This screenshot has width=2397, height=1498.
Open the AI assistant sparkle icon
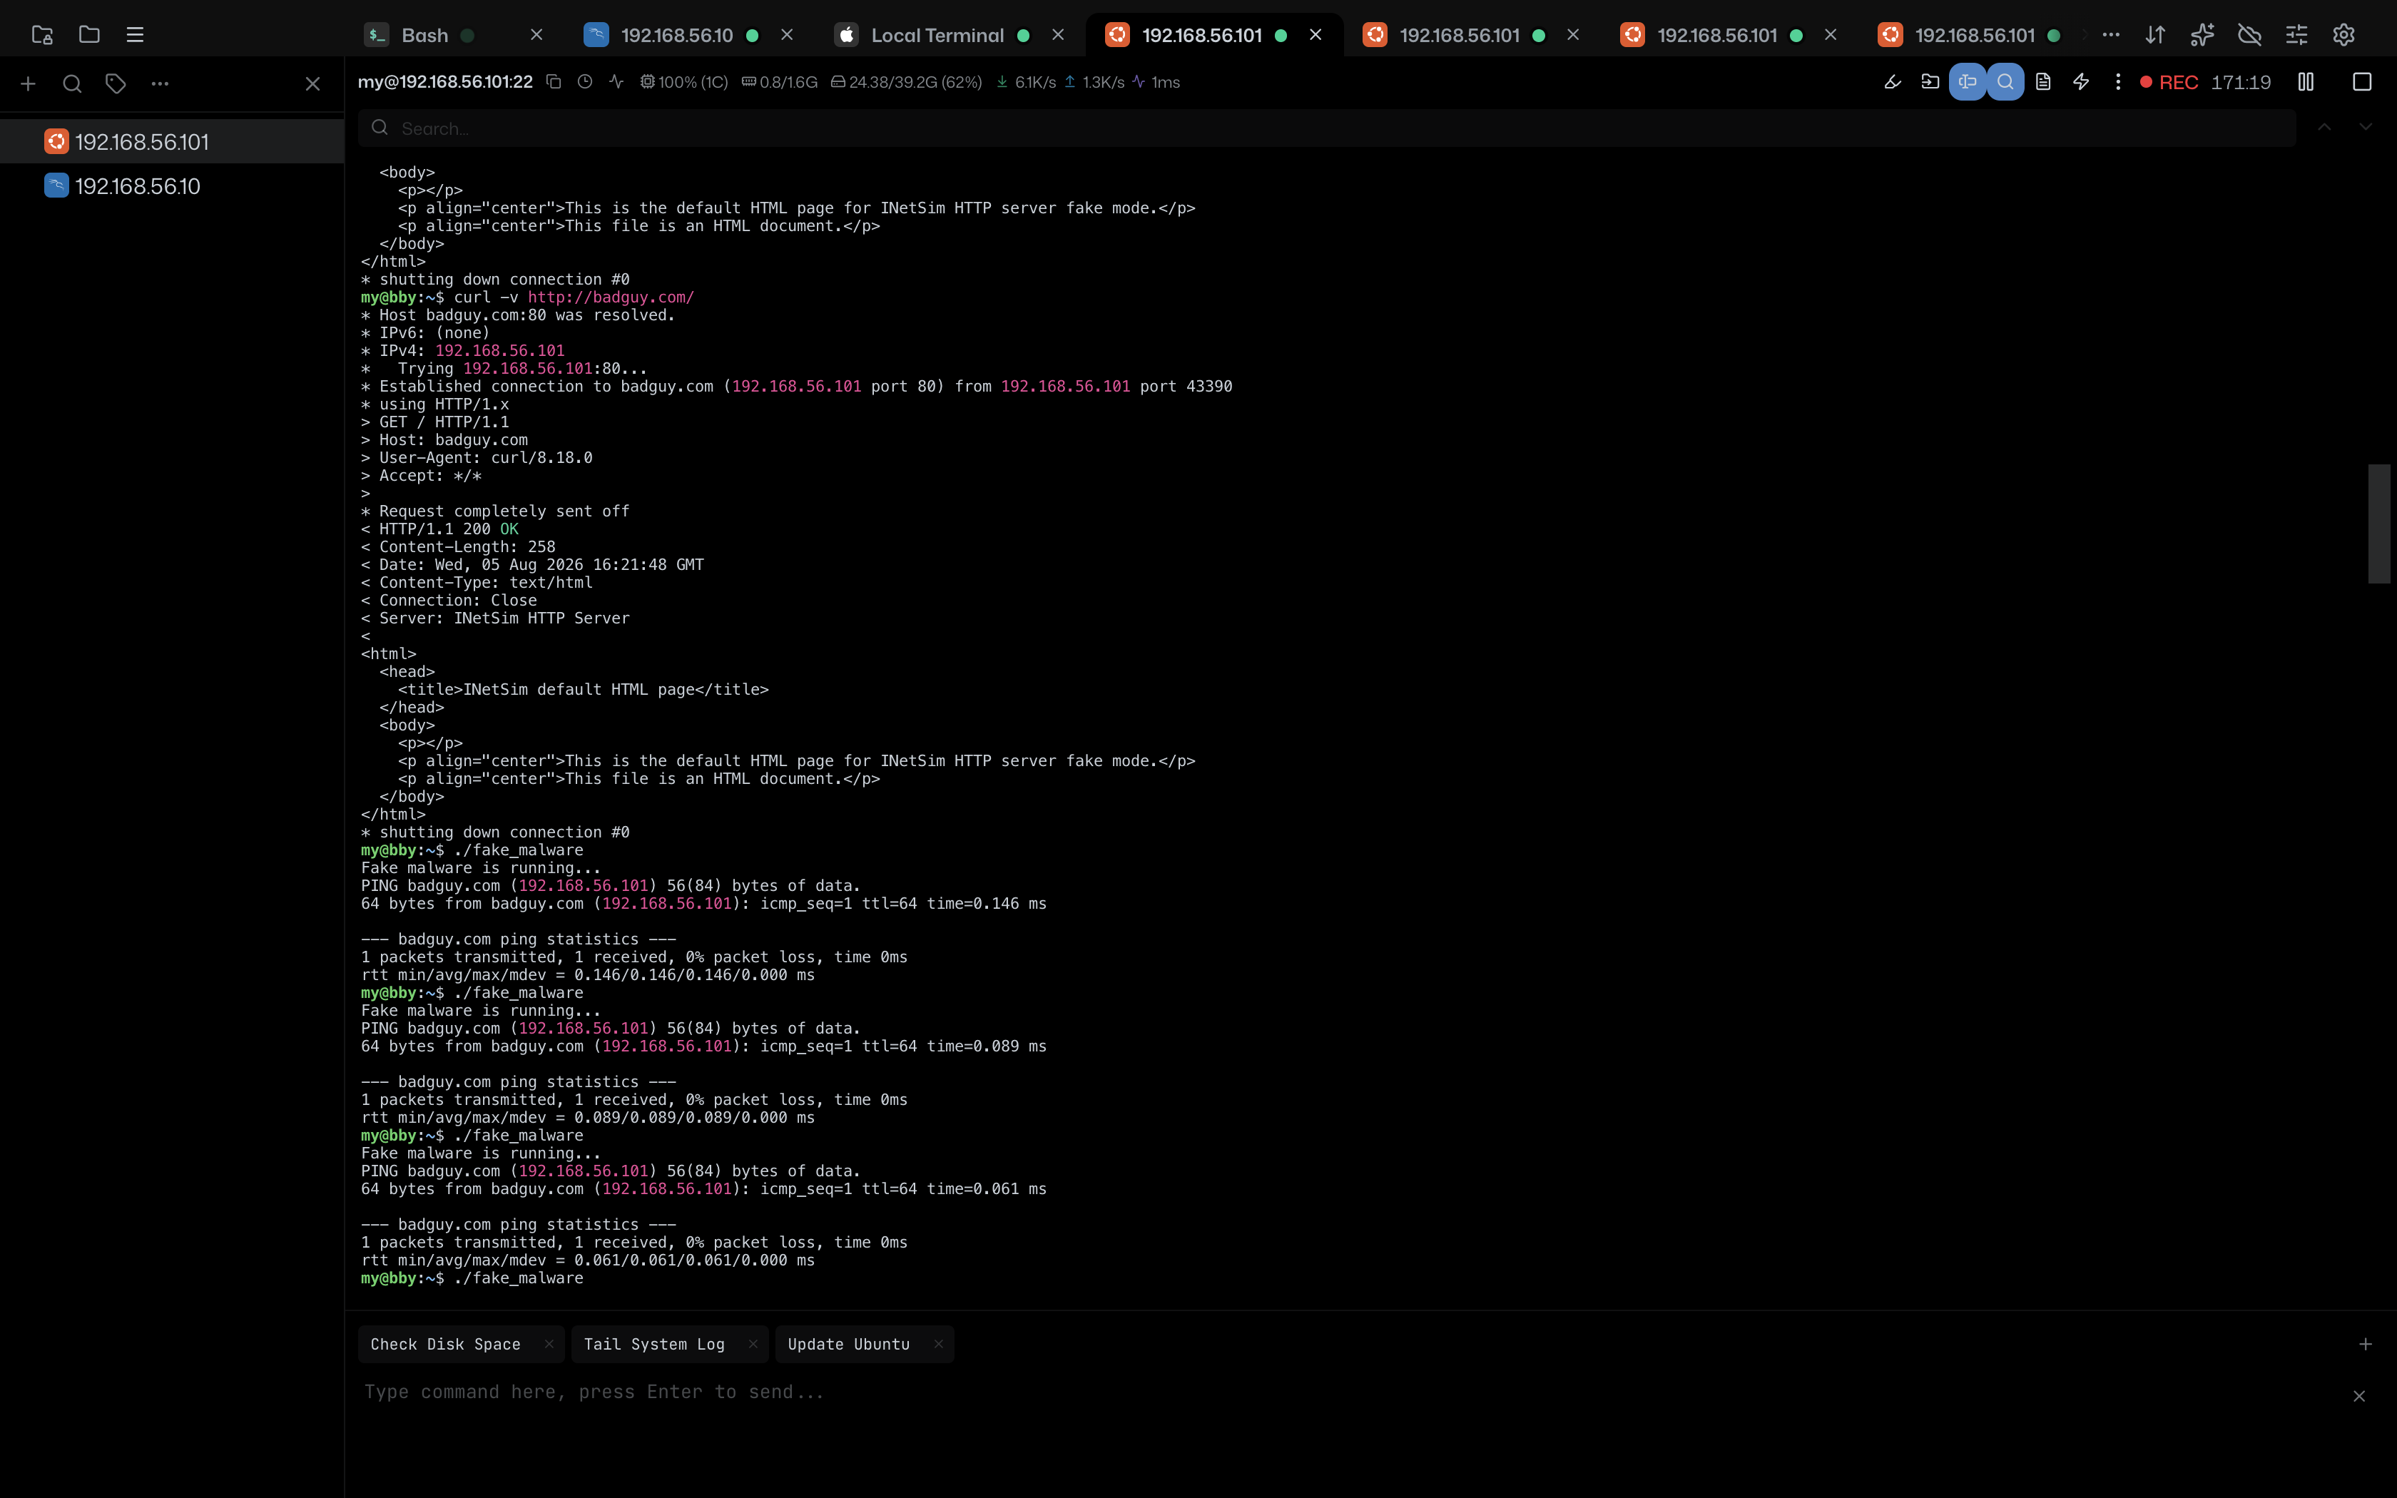[2202, 35]
